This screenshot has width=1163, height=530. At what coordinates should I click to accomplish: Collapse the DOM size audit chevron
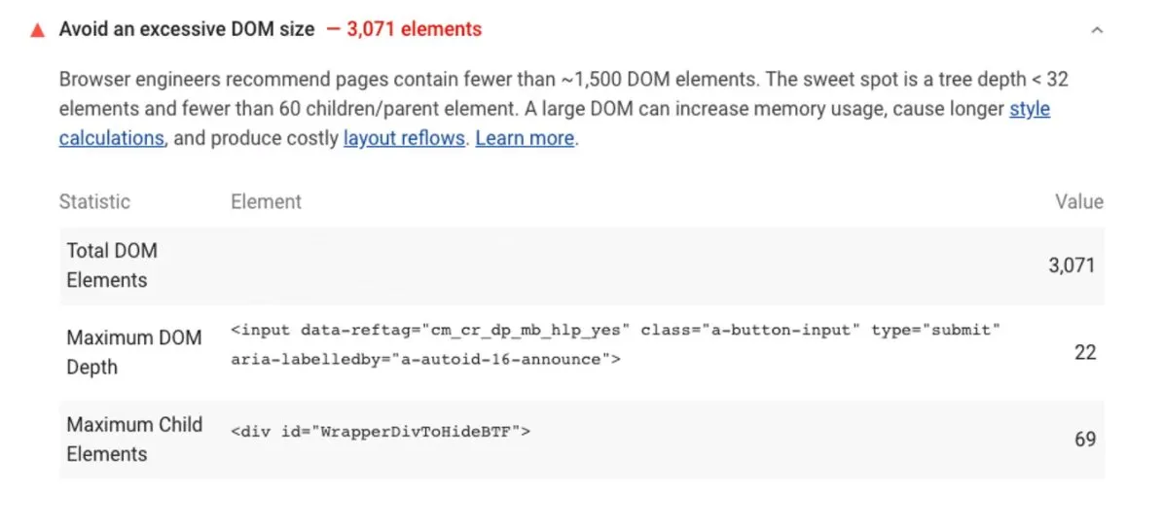[1097, 30]
